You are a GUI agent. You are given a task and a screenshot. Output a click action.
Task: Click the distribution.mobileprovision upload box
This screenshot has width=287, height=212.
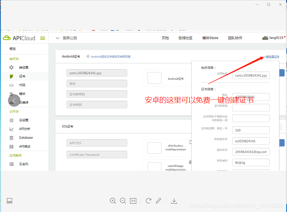pyautogui.click(x=155, y=148)
